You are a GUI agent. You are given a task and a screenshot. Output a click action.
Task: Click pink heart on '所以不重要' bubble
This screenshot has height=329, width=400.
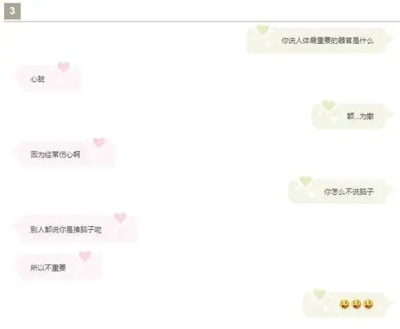[x=85, y=256]
